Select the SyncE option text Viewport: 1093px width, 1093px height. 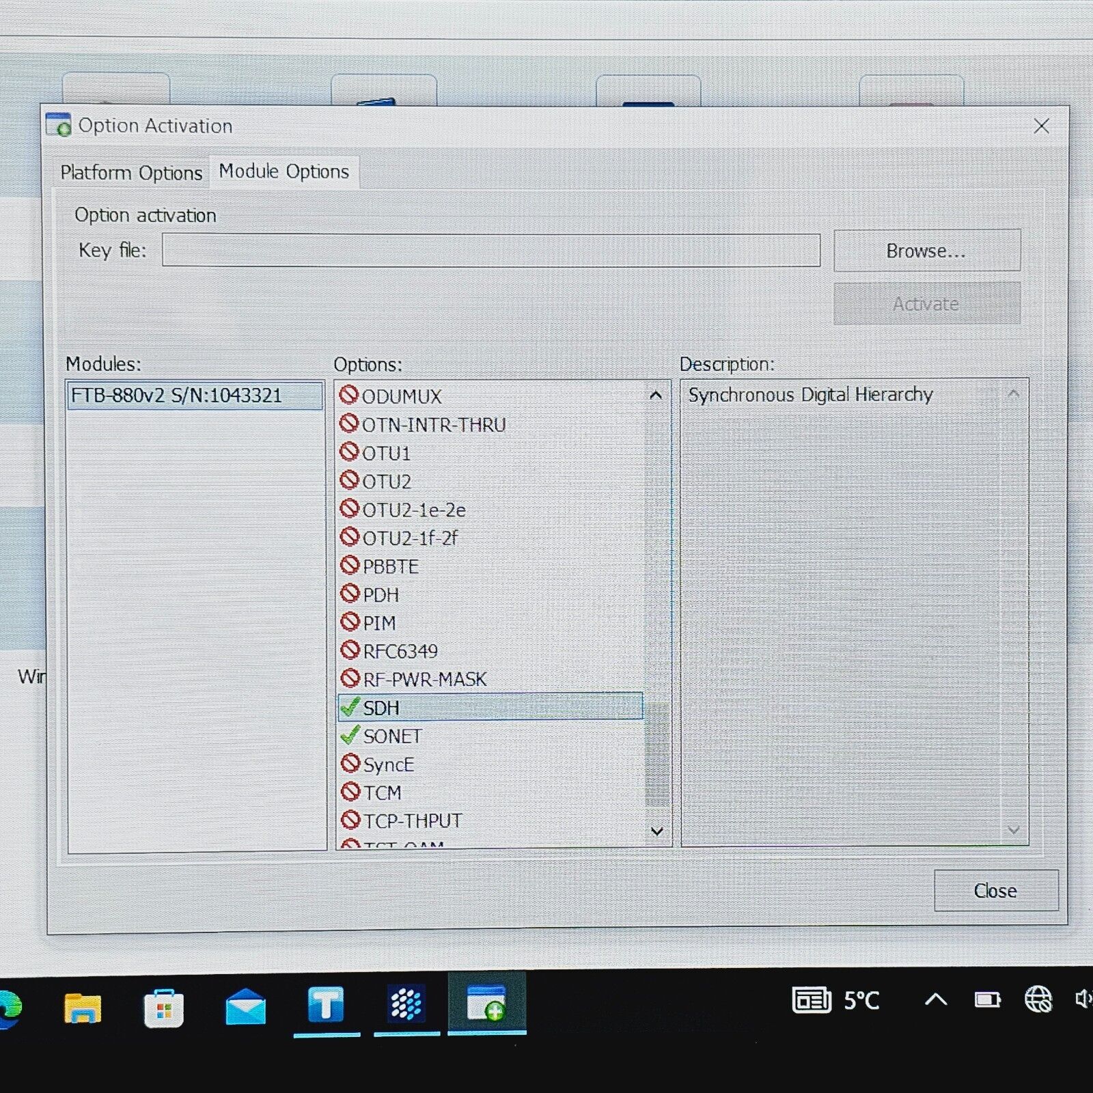click(389, 764)
